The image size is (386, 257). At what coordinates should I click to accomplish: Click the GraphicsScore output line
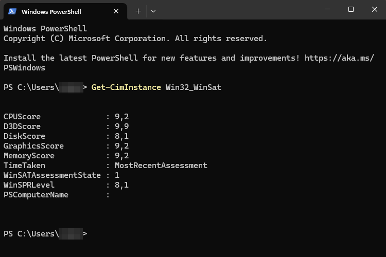tap(66, 146)
